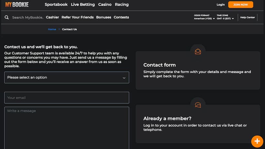Open the orange plus floating button
The width and height of the screenshot is (265, 149).
click(x=257, y=141)
